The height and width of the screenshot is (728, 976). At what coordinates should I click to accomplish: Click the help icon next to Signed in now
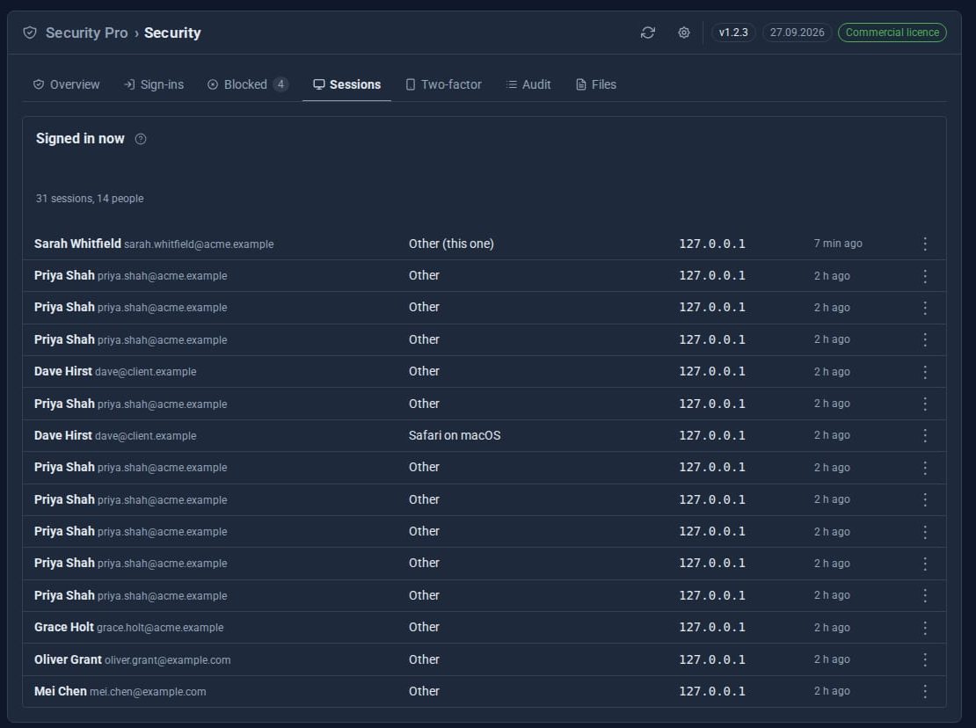click(x=141, y=139)
